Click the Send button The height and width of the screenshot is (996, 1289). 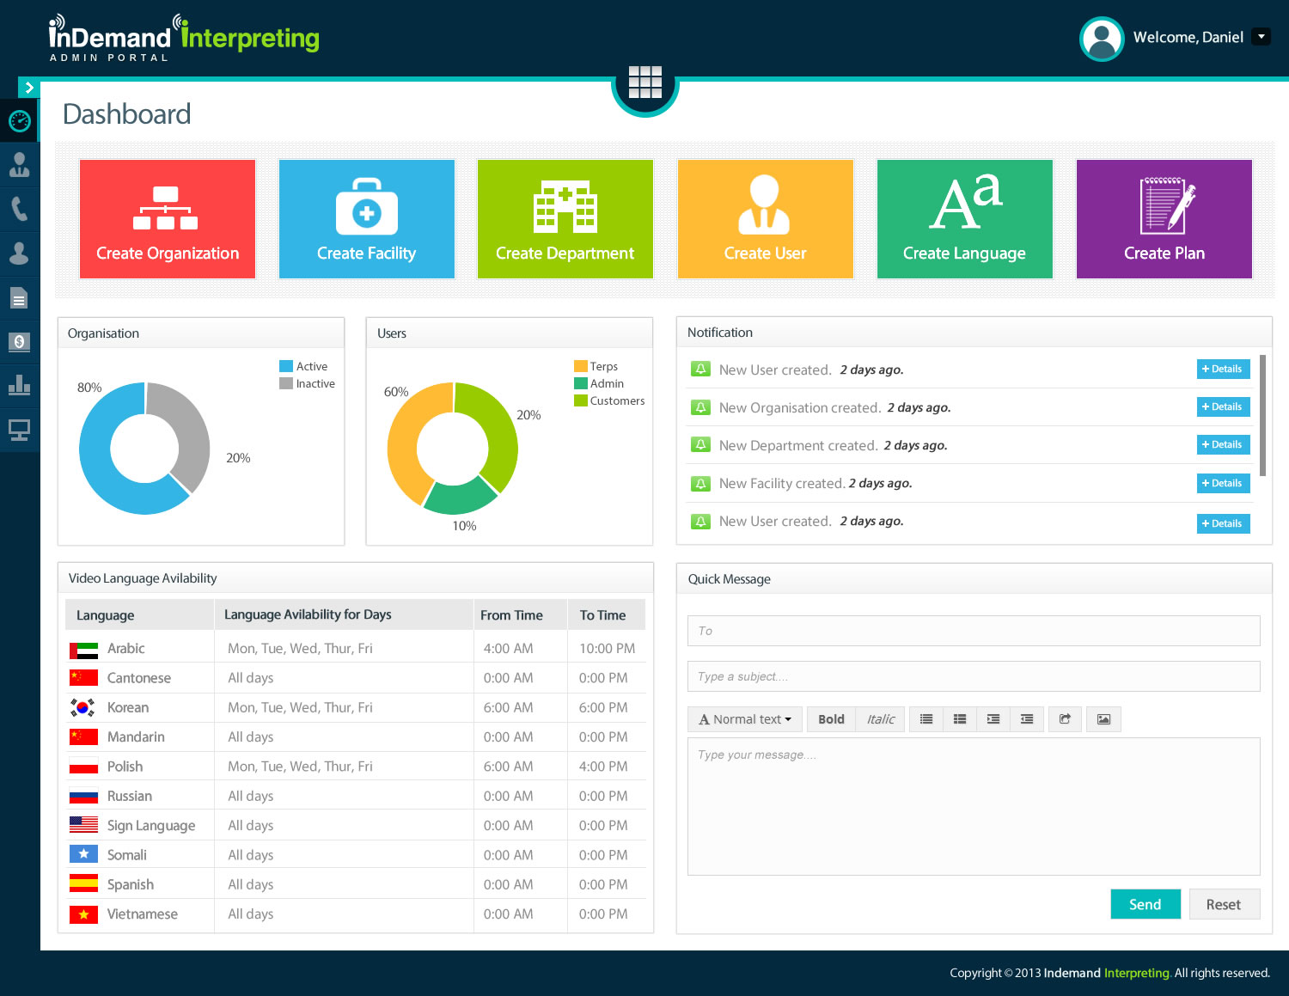pyautogui.click(x=1145, y=904)
